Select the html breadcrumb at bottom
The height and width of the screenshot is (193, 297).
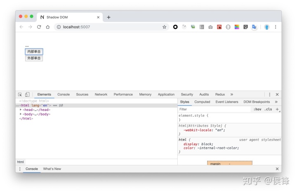pyautogui.click(x=21, y=162)
